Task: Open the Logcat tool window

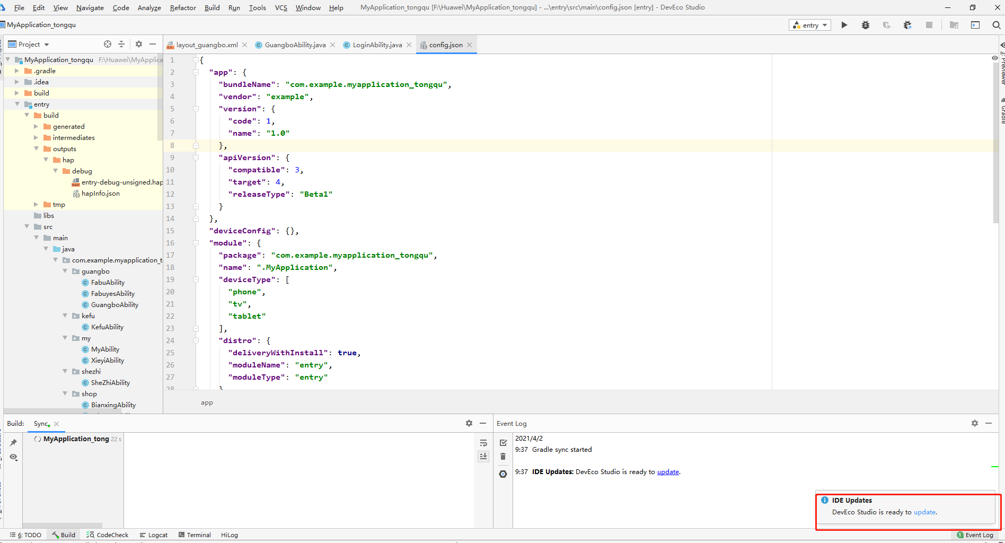Action: click(153, 535)
